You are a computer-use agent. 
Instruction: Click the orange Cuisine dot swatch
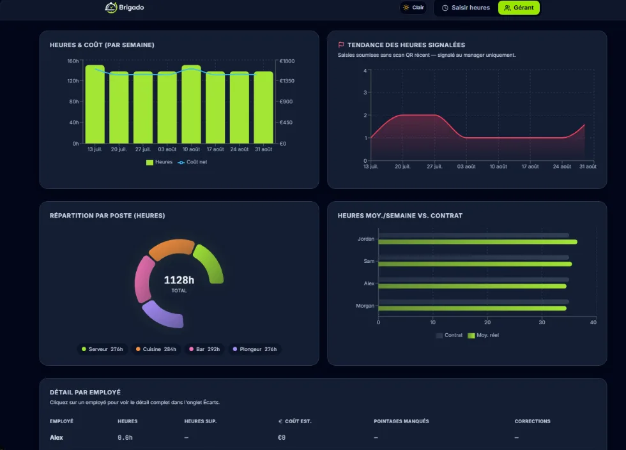point(138,349)
